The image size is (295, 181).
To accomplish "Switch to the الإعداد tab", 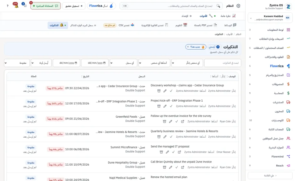I will [x=187, y=16].
